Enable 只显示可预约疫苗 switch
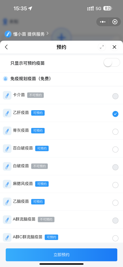Screen dimensions: 123x267 [112, 62]
